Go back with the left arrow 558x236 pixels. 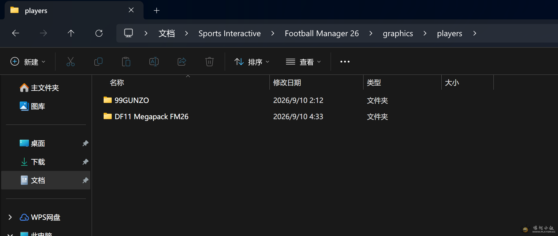pos(16,33)
